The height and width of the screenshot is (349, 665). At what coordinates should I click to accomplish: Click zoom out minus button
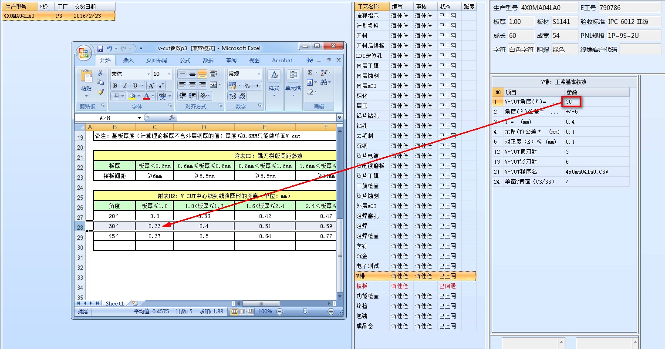click(280, 312)
